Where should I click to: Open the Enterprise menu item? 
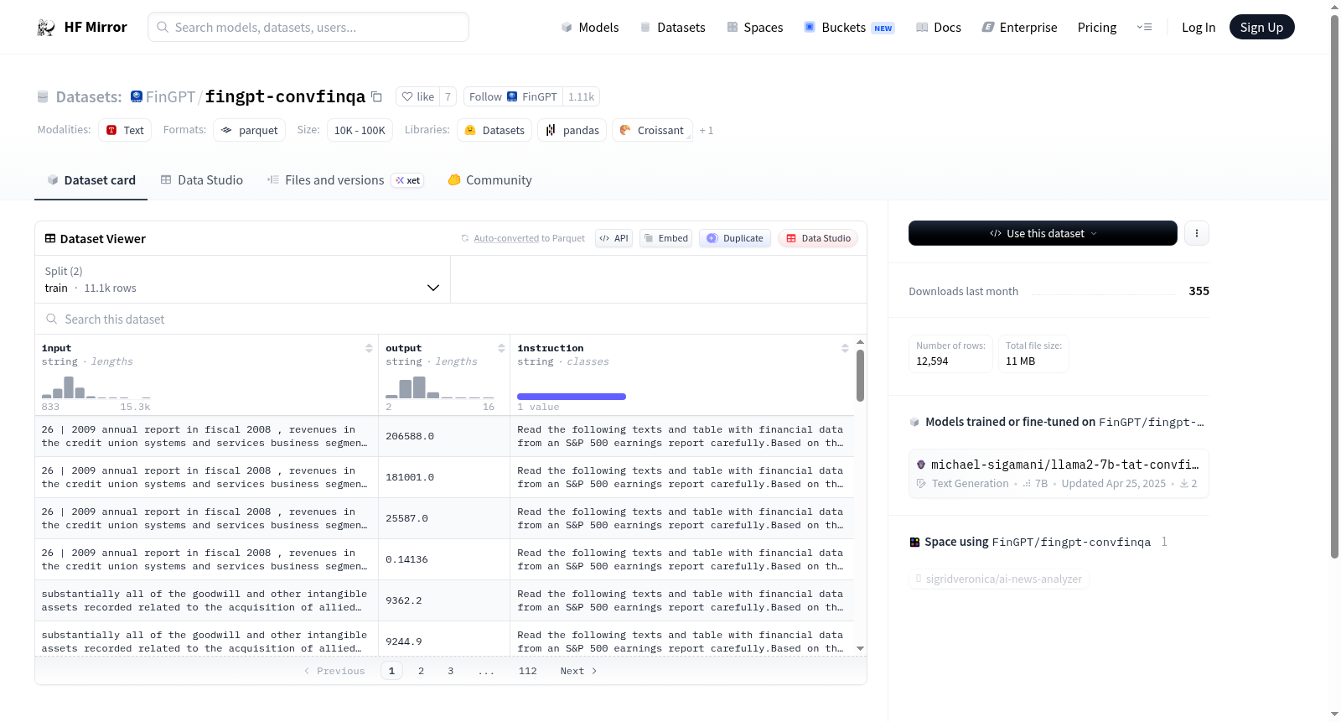[1020, 28]
